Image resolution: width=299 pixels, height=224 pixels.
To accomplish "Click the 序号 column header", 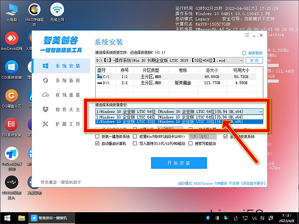I will [x=124, y=70].
